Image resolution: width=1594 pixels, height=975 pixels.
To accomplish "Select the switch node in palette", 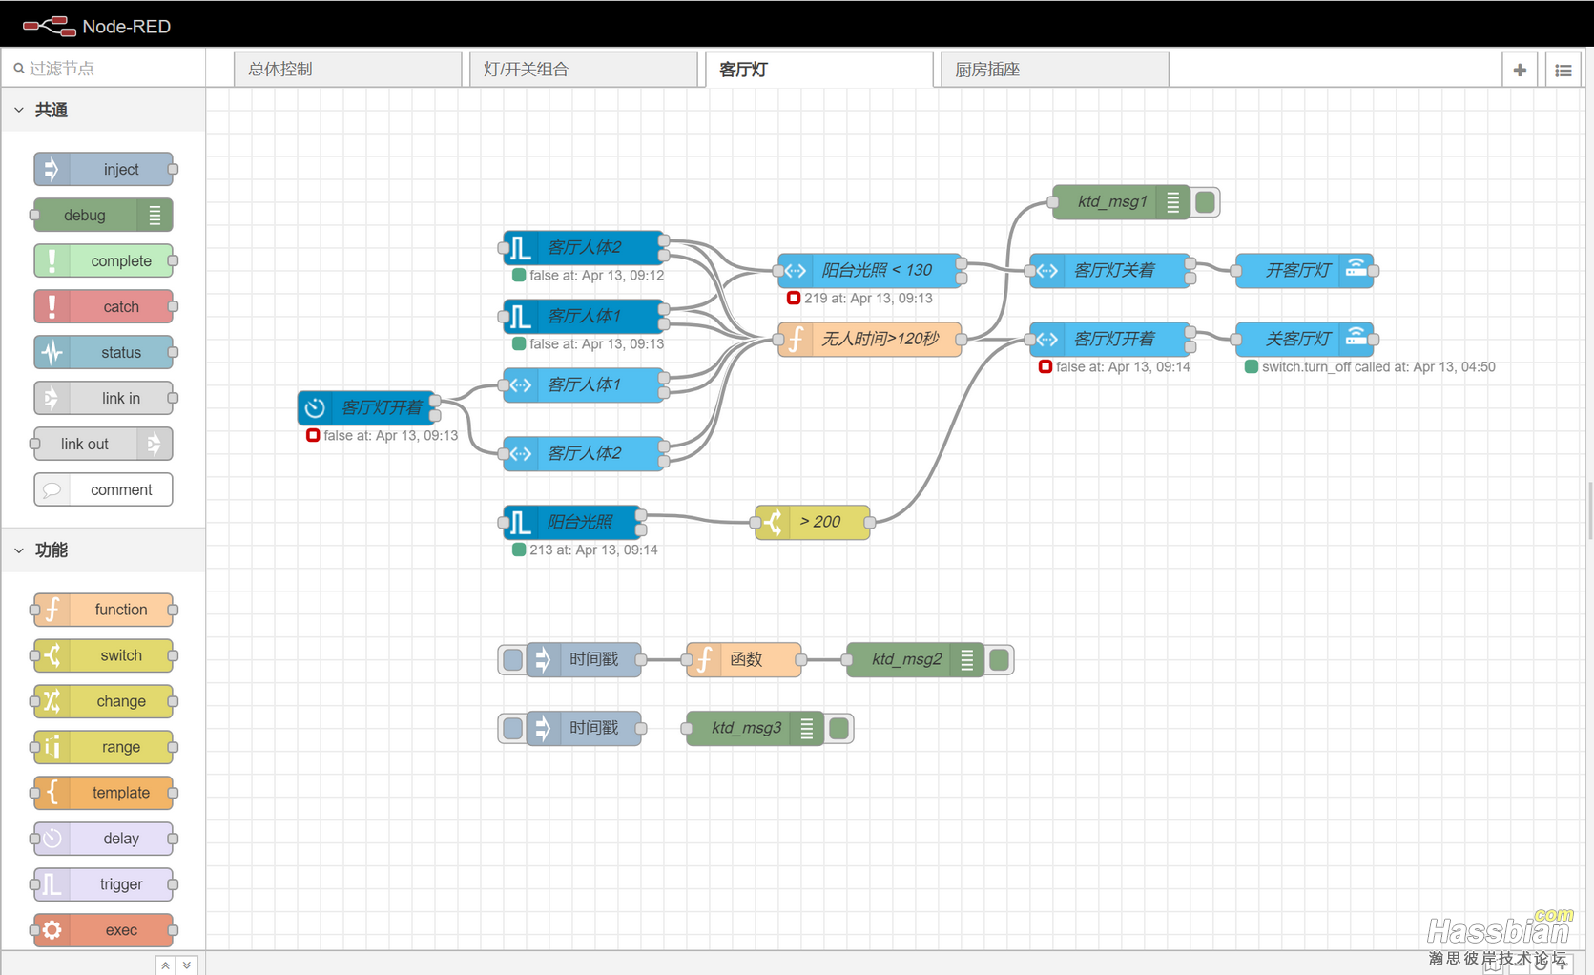I will pos(103,655).
